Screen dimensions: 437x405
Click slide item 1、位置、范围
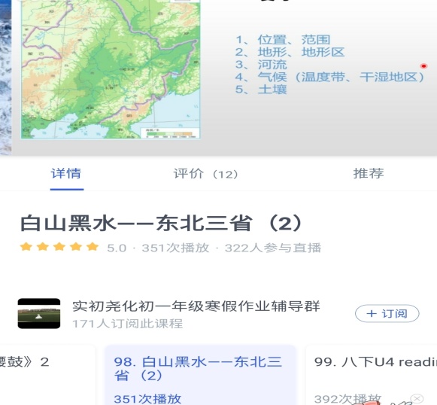coord(283,40)
